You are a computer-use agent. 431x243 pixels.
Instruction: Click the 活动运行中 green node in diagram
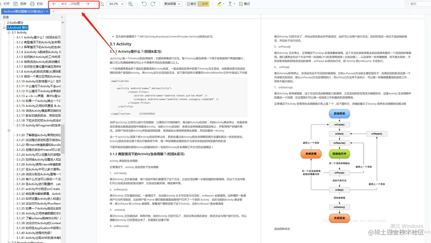click(x=339, y=154)
